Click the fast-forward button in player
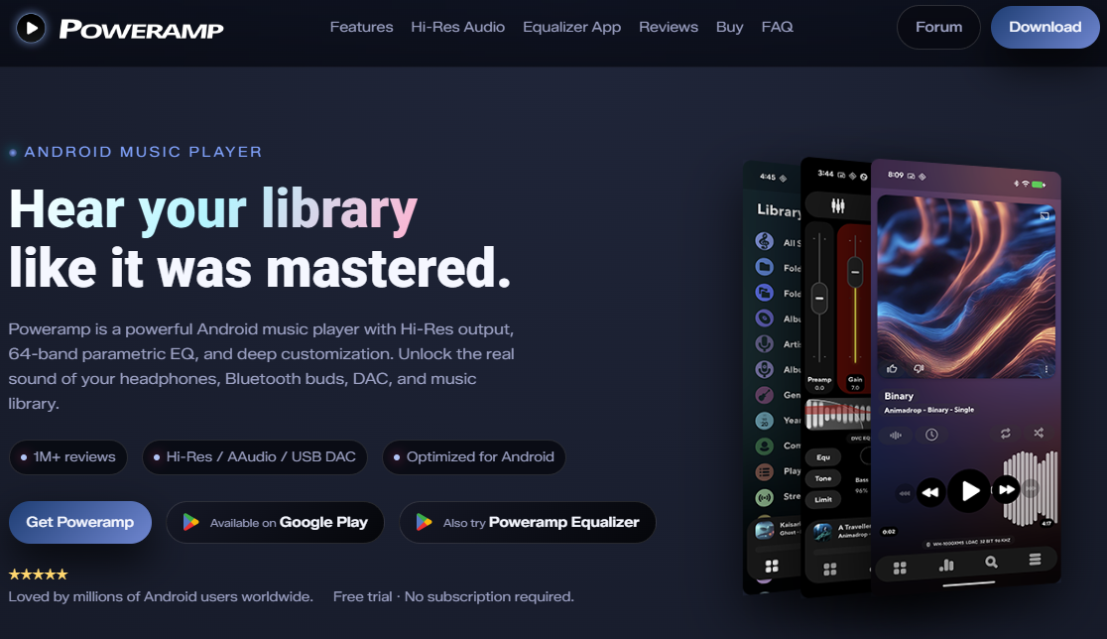This screenshot has width=1107, height=639. tap(1006, 488)
